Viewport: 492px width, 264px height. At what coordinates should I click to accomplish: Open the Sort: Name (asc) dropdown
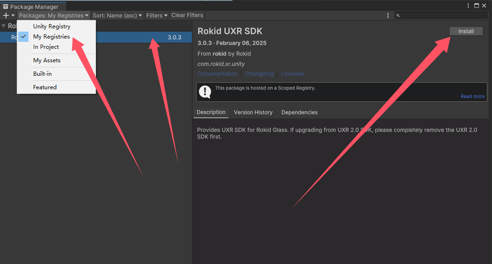click(x=117, y=15)
